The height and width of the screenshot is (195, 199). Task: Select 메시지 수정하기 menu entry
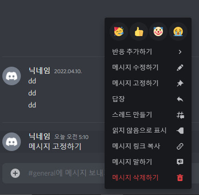[148, 68]
